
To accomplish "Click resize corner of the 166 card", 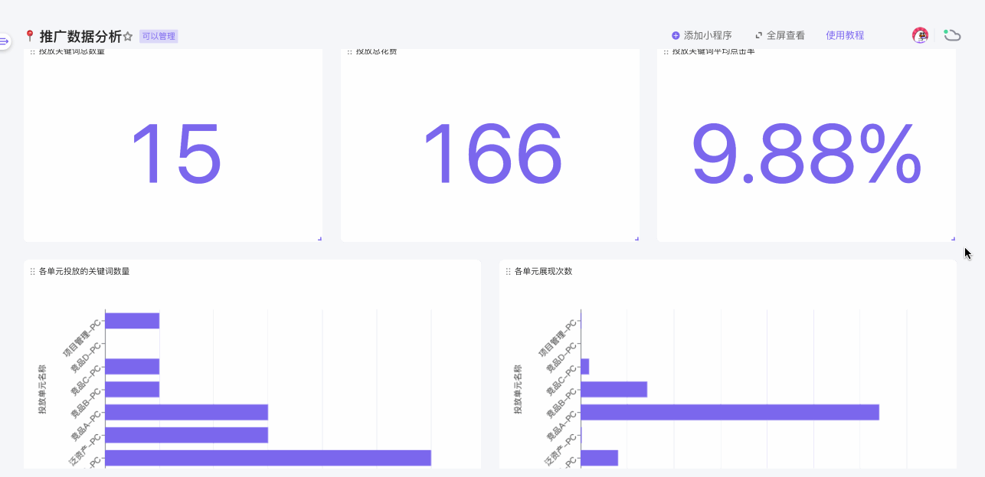I will 636,239.
